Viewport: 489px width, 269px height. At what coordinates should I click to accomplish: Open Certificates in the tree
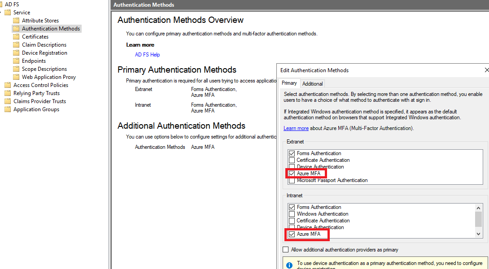[x=35, y=37]
